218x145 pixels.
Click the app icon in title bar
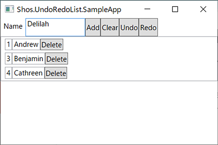pyautogui.click(x=9, y=9)
